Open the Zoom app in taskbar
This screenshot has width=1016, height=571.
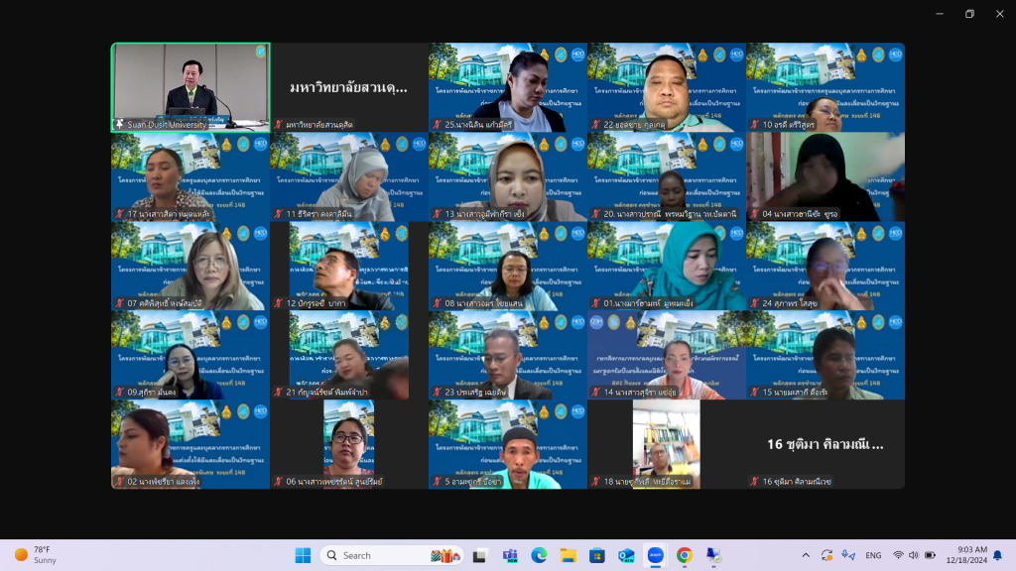pos(655,555)
